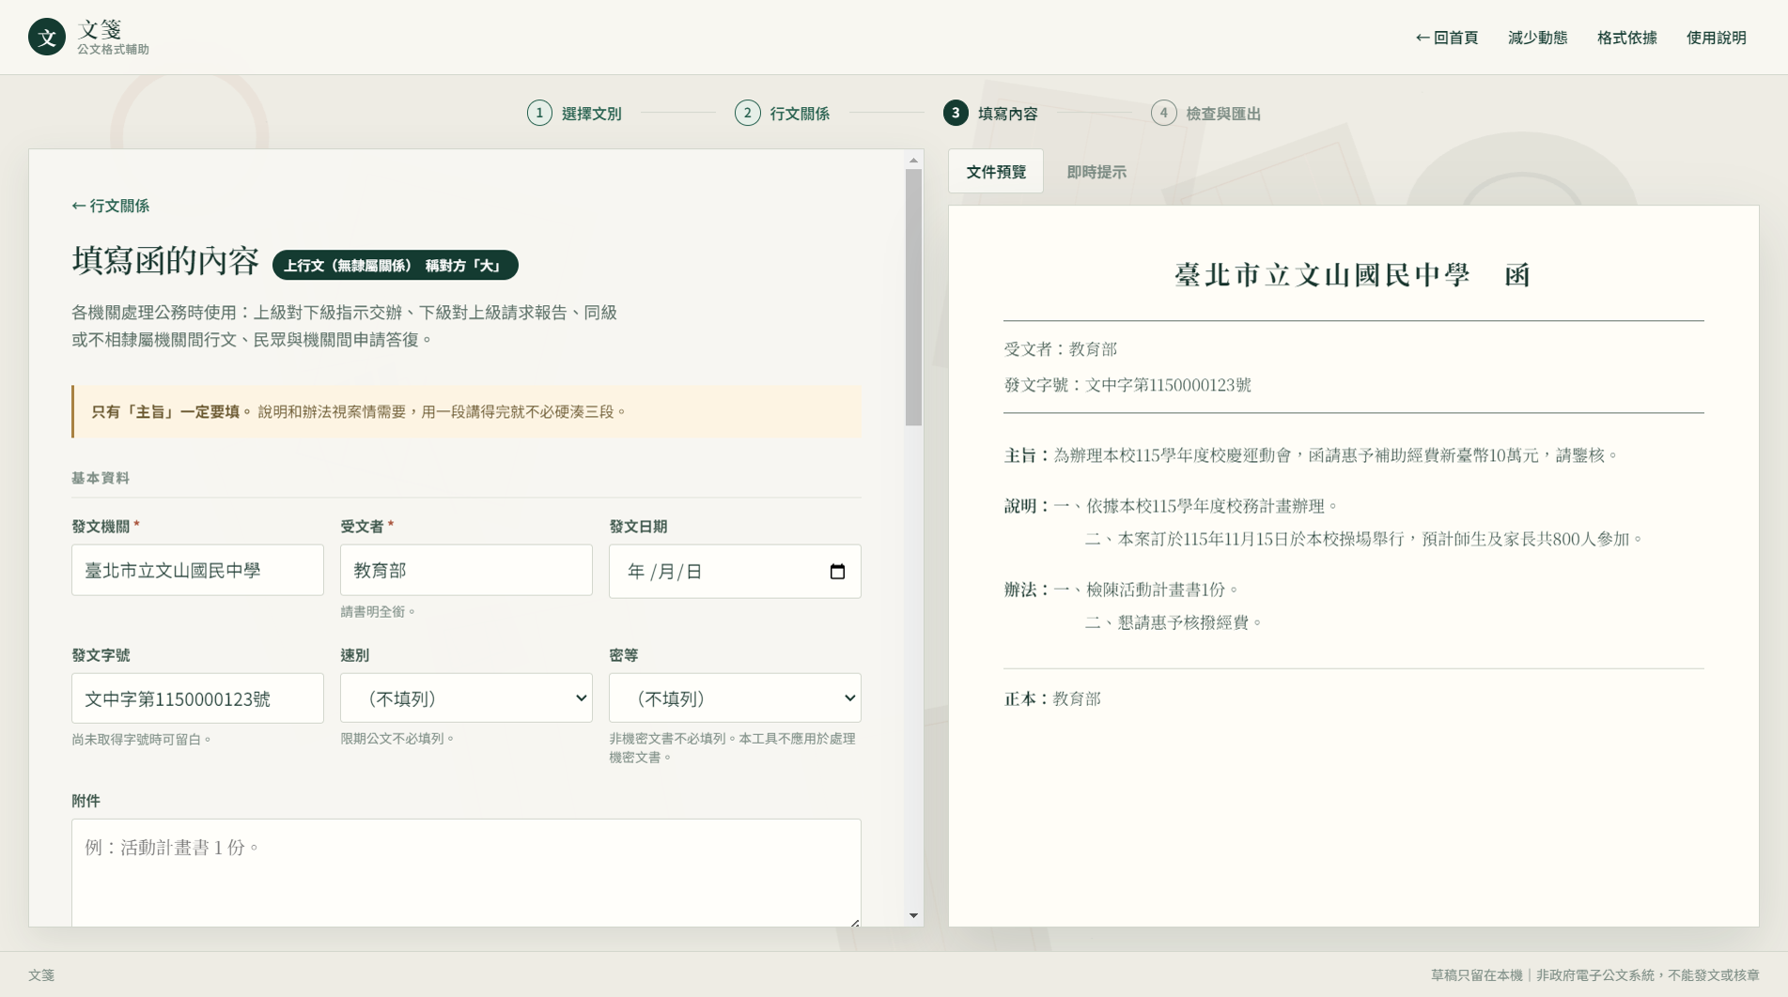Screen dimensions: 1788x997
Task: Click the 只有「主旨」一定要填 notice
Action: pyautogui.click(x=466, y=411)
